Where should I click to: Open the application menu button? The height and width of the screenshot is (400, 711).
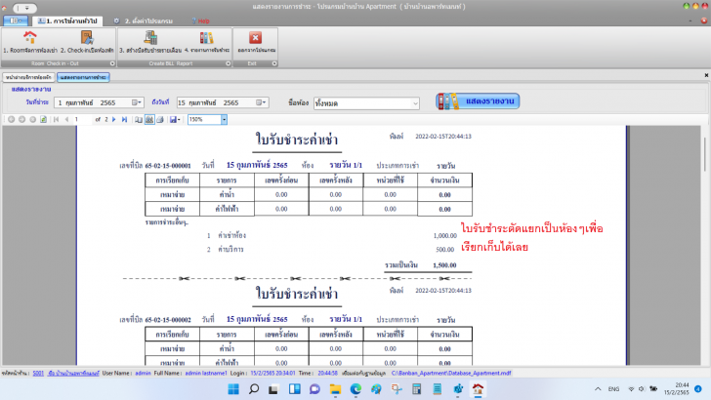pos(16,20)
